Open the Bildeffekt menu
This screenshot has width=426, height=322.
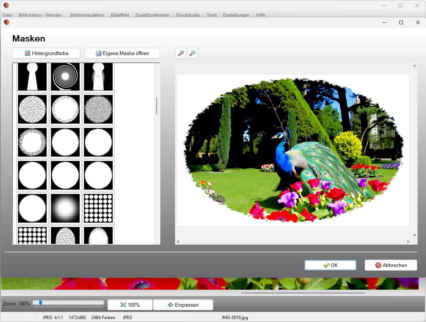click(x=120, y=15)
